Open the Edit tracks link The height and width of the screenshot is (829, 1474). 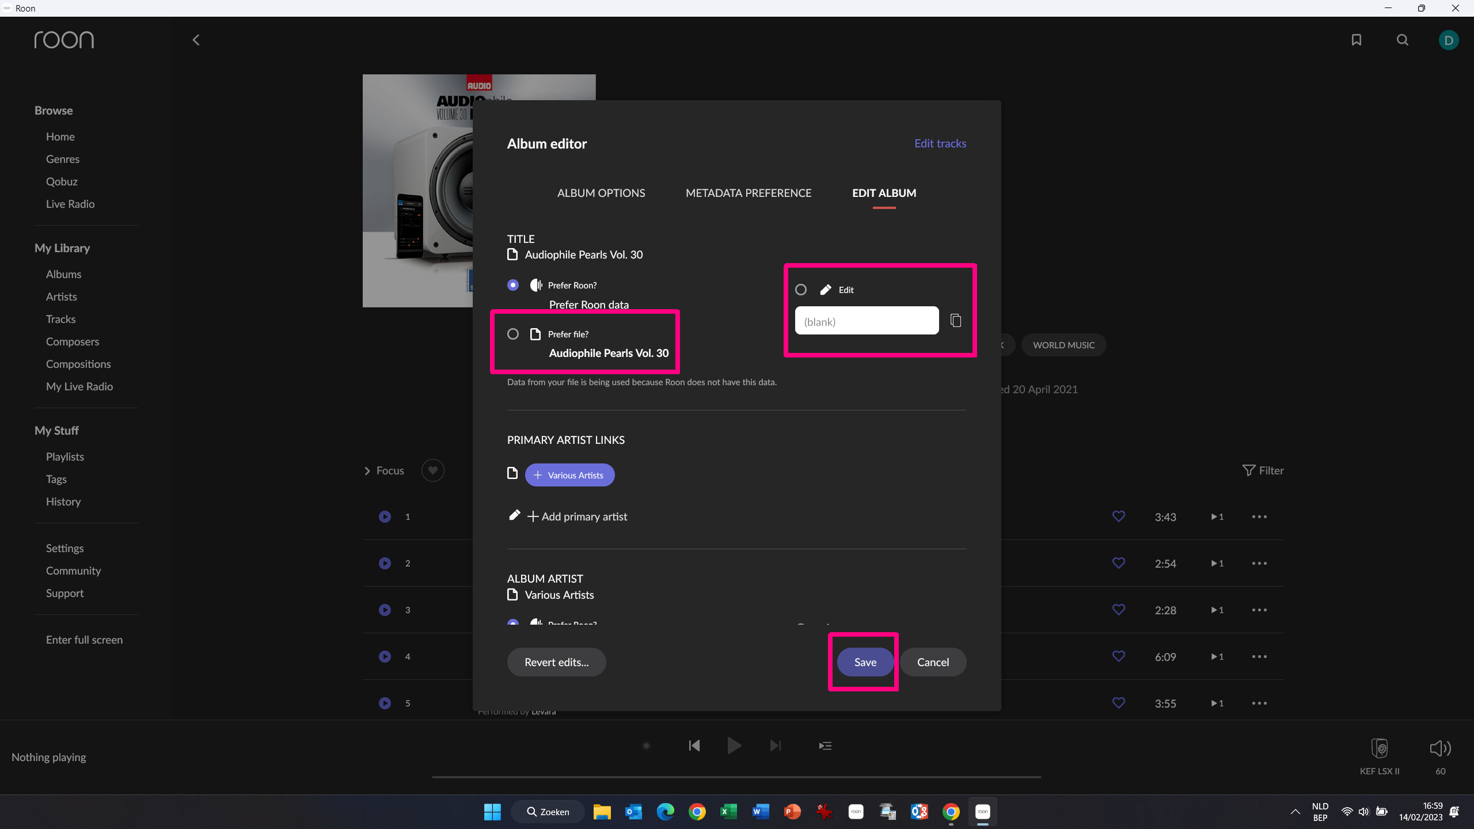[940, 143]
